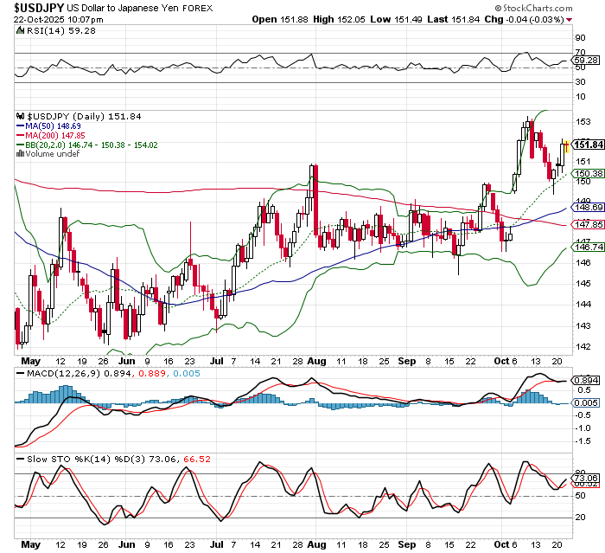605x553 pixels.
Task: Click the 153 price axis label
Action: 583,122
